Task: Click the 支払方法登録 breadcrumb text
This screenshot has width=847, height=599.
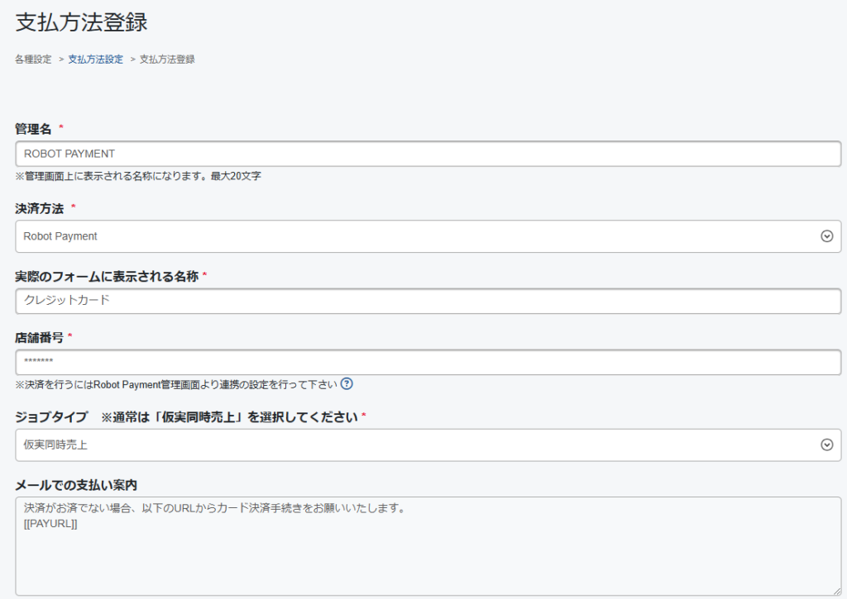Action: tap(167, 59)
